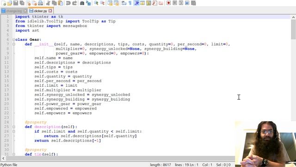The height and width of the screenshot is (167, 296).
Task: Undo the last edit
Action: pyautogui.click(x=68, y=3)
